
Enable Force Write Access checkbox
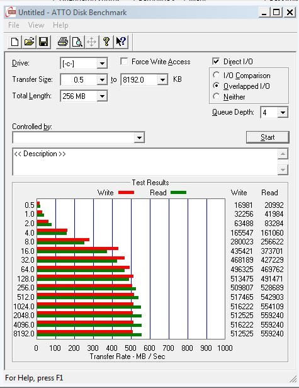124,61
